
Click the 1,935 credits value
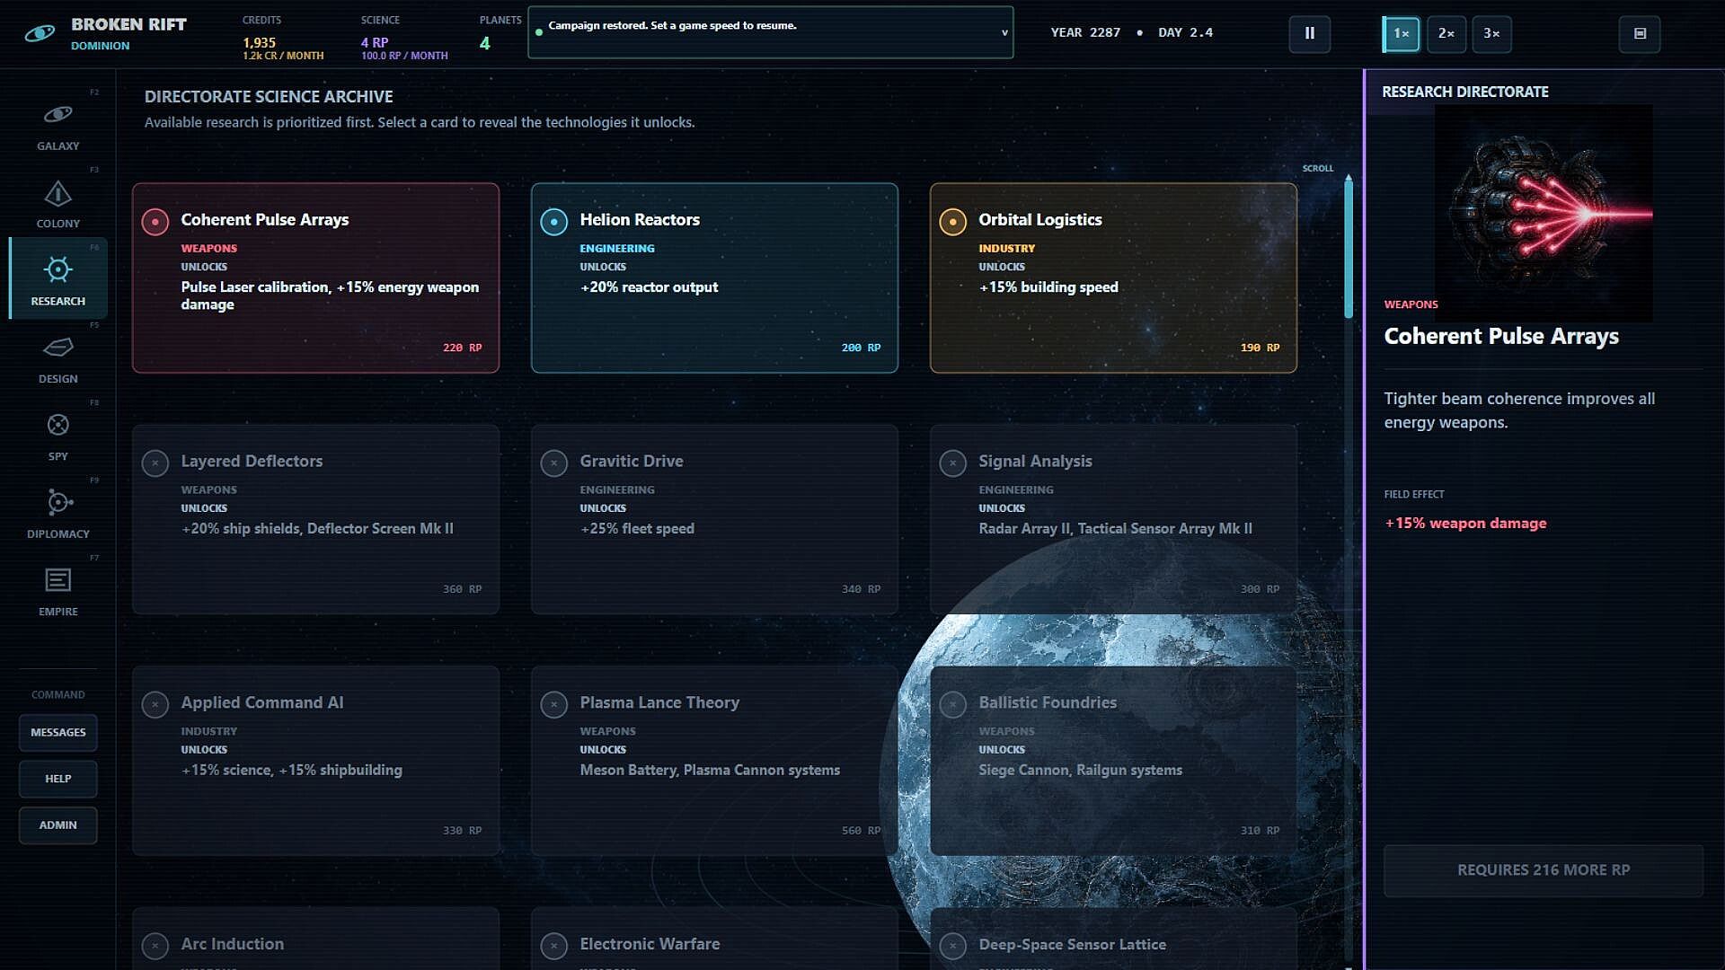pos(259,42)
